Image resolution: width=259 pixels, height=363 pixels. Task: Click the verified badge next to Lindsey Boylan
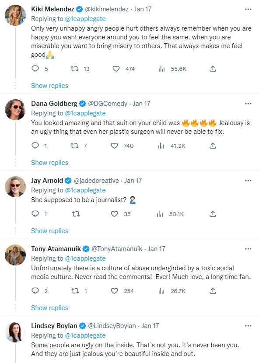click(81, 326)
